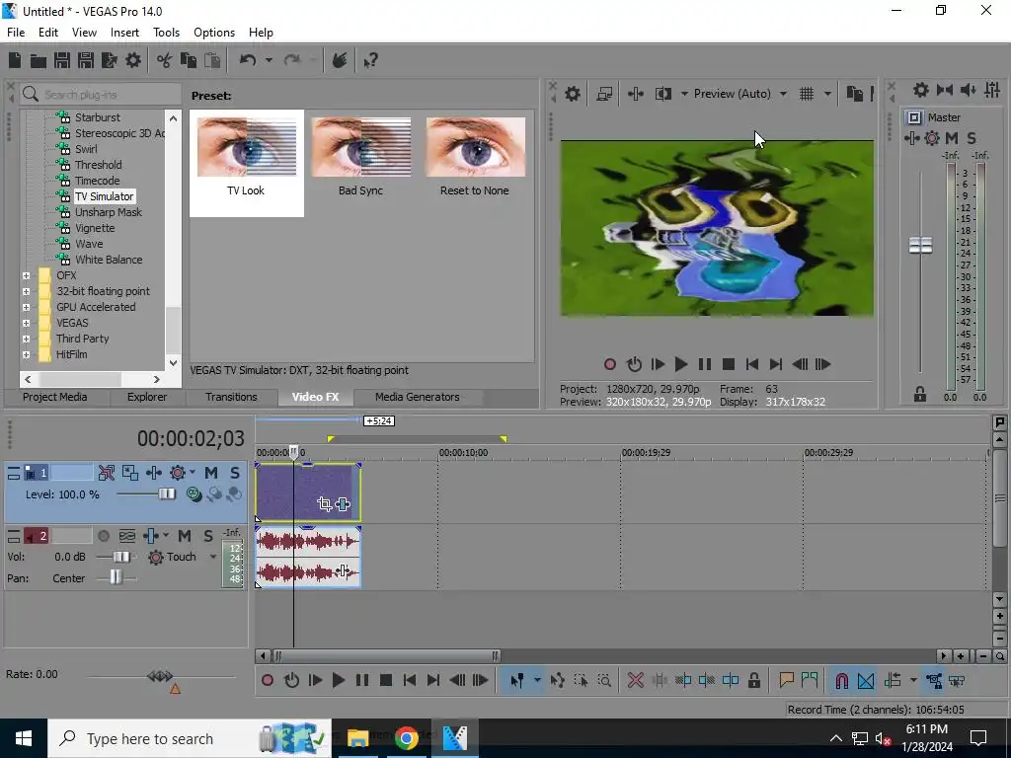This screenshot has height=758, width=1011.
Task: Select the Reset to None preset
Action: (x=475, y=157)
